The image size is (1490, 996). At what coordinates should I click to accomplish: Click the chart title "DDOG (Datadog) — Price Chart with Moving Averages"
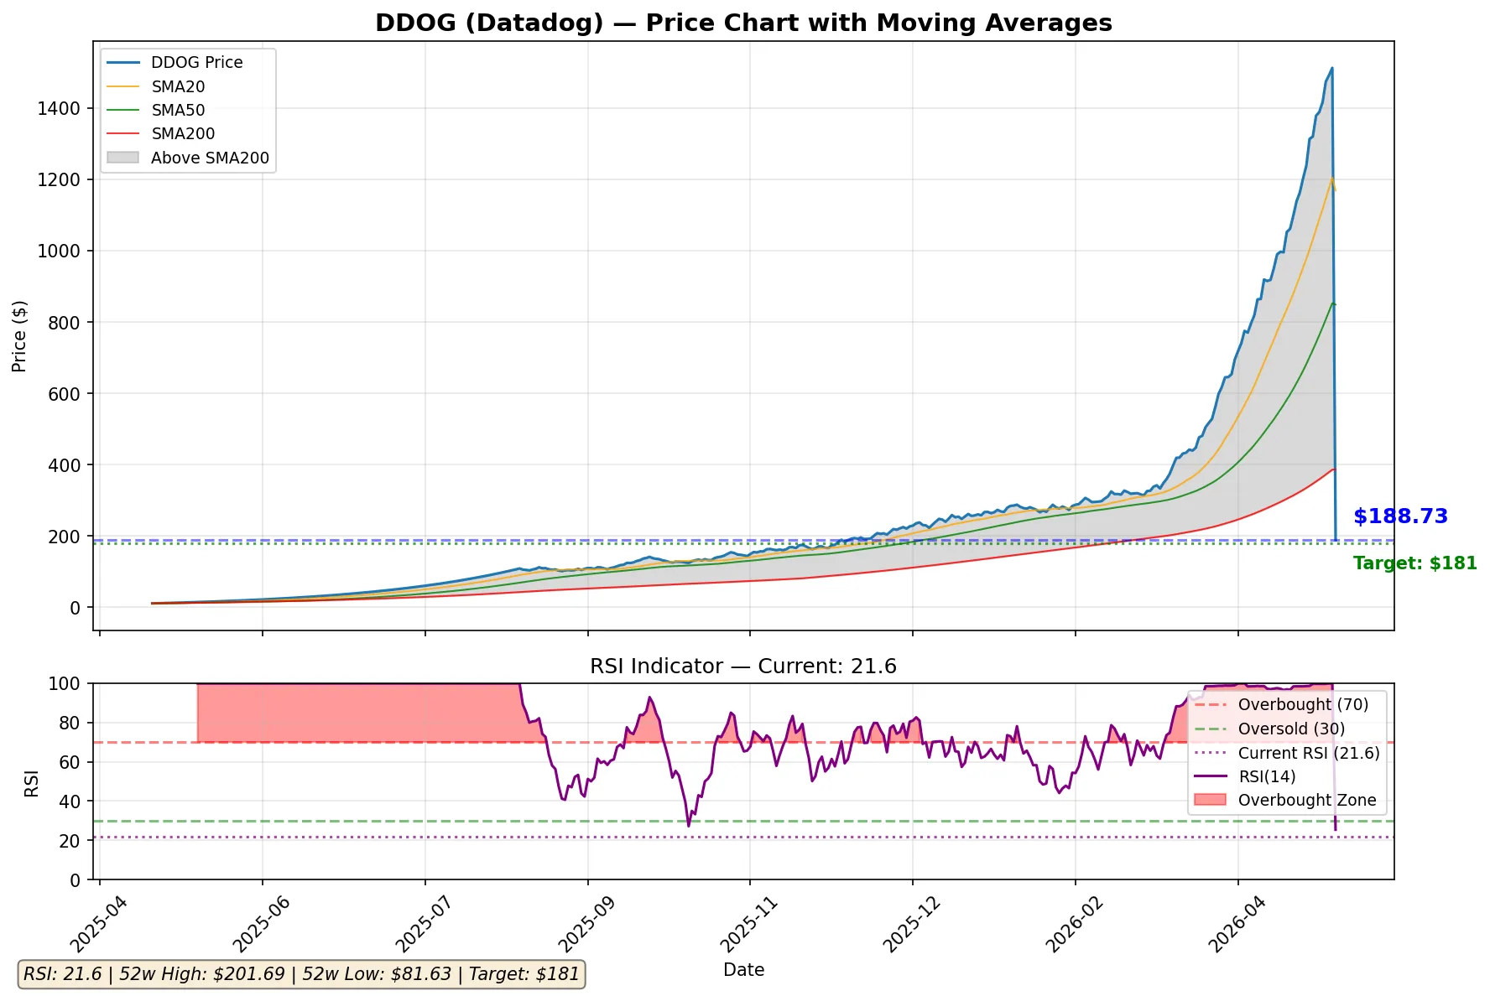(743, 23)
